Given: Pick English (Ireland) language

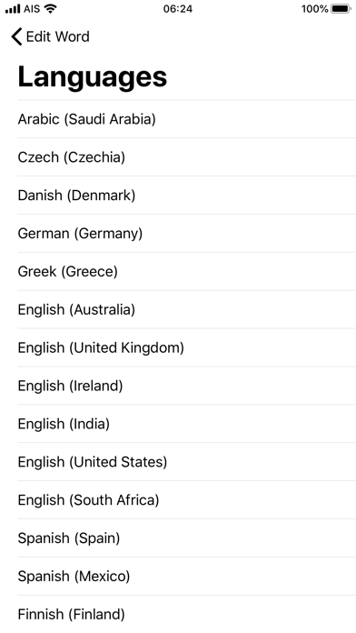Looking at the screenshot, I should point(187,386).
